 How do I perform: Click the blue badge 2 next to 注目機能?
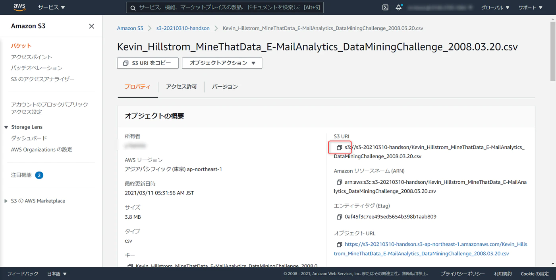(x=39, y=175)
